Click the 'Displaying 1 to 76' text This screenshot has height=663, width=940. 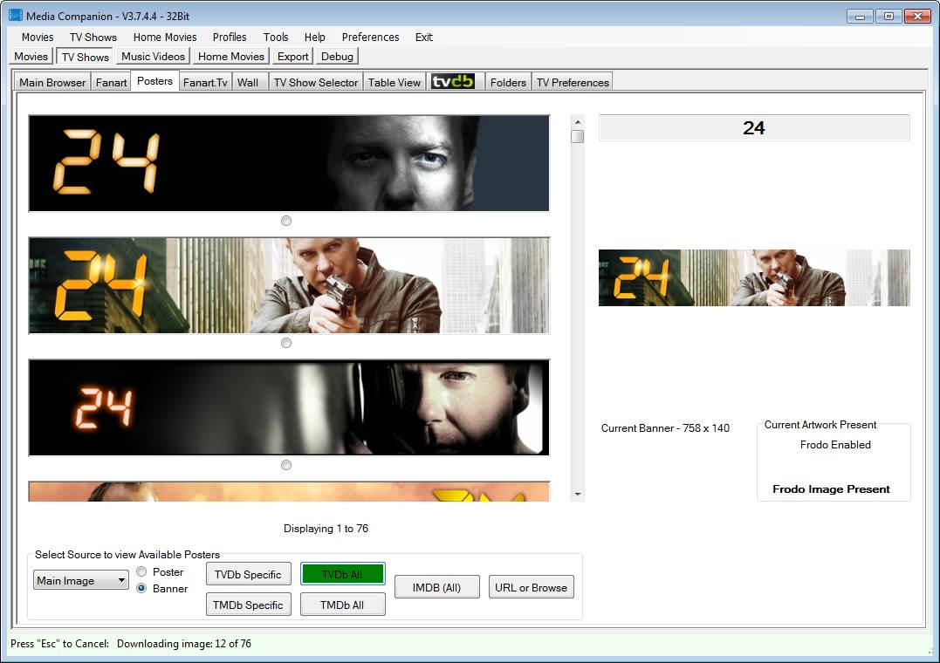326,528
